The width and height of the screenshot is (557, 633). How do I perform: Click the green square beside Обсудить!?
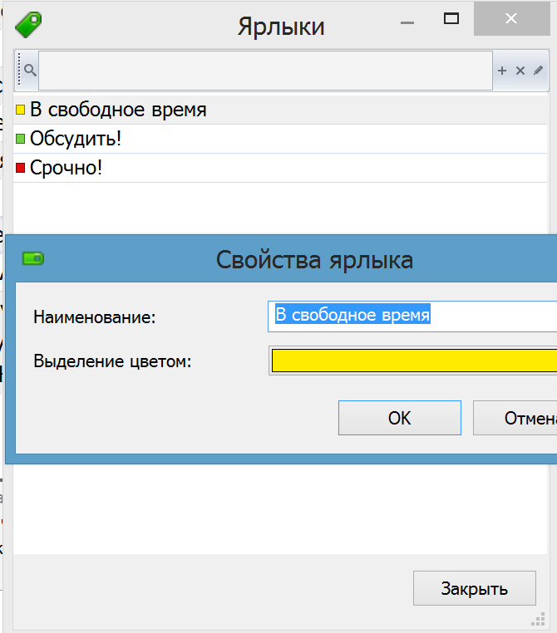click(21, 139)
